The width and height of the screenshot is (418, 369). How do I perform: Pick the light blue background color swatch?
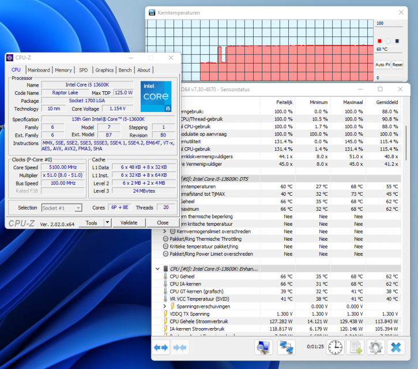click(388, 41)
